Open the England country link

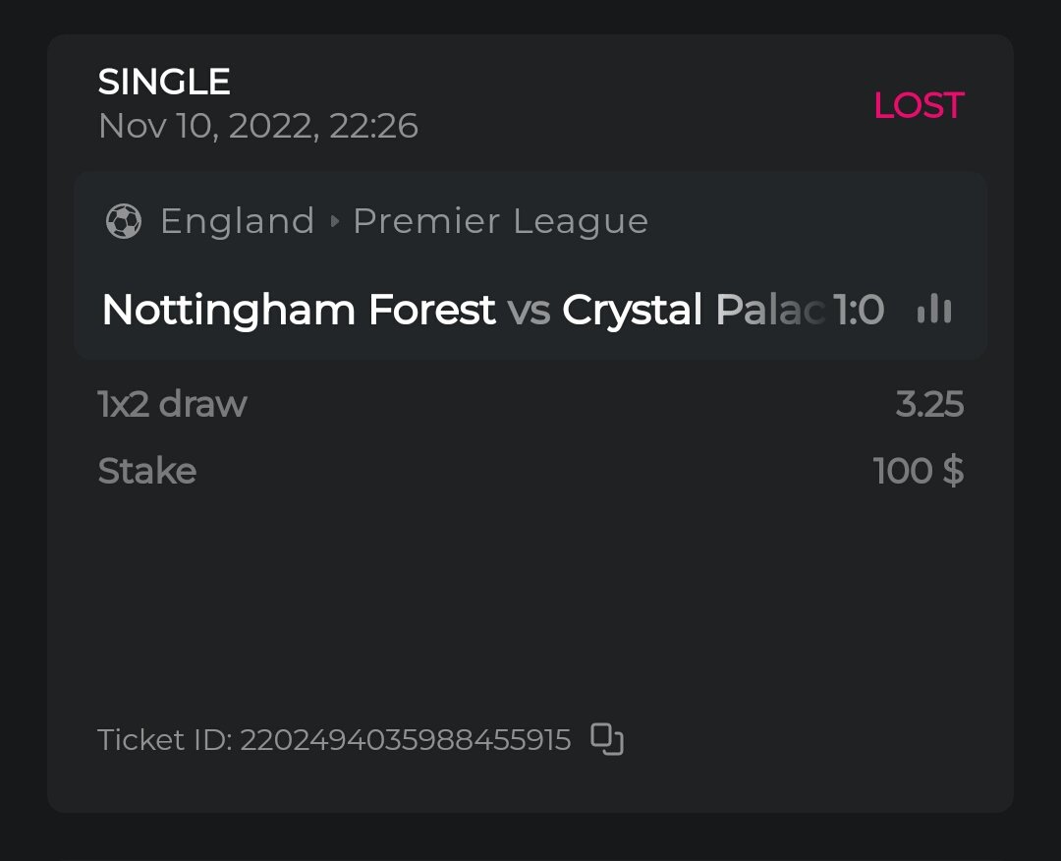click(x=237, y=221)
